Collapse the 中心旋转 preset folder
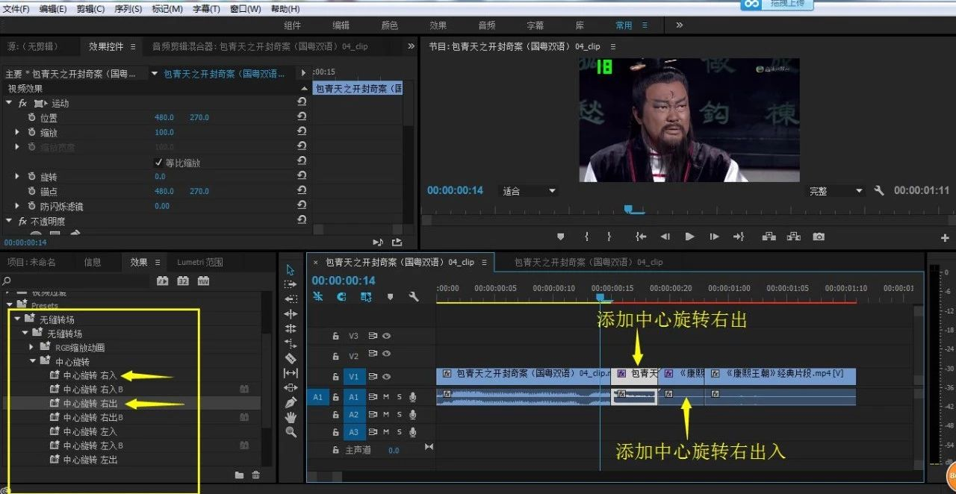This screenshot has height=494, width=956. click(x=34, y=361)
